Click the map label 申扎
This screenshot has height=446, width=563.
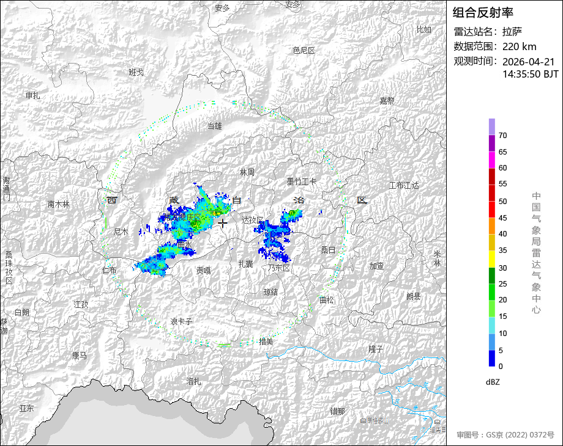pyautogui.click(x=32, y=95)
